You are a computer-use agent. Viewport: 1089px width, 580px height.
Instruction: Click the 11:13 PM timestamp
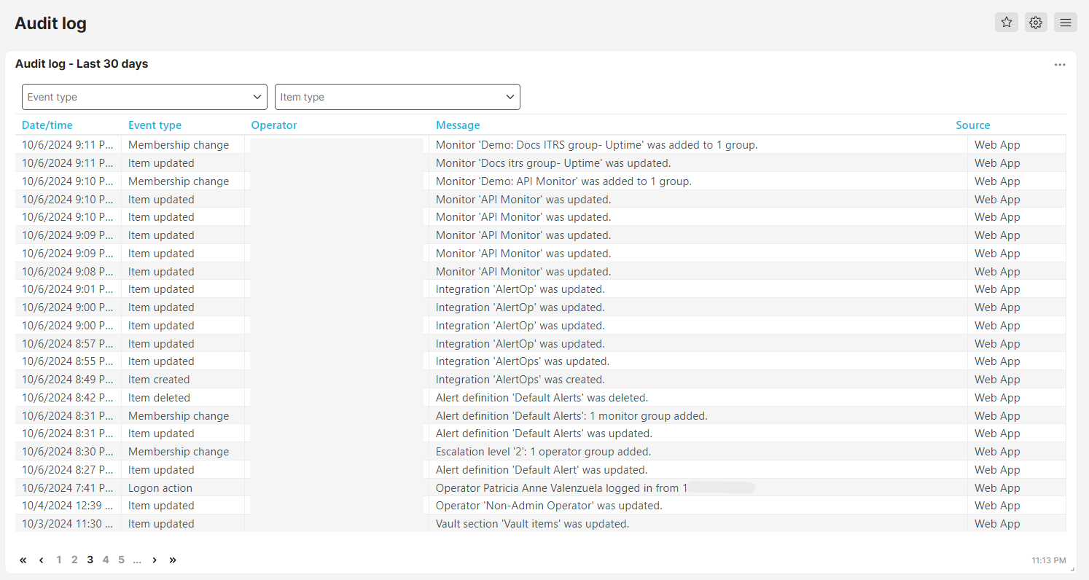point(1049,560)
